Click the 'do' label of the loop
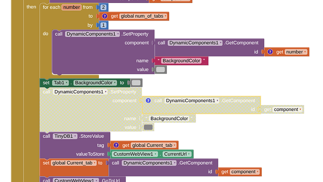This screenshot has height=182, width=323. click(x=45, y=34)
